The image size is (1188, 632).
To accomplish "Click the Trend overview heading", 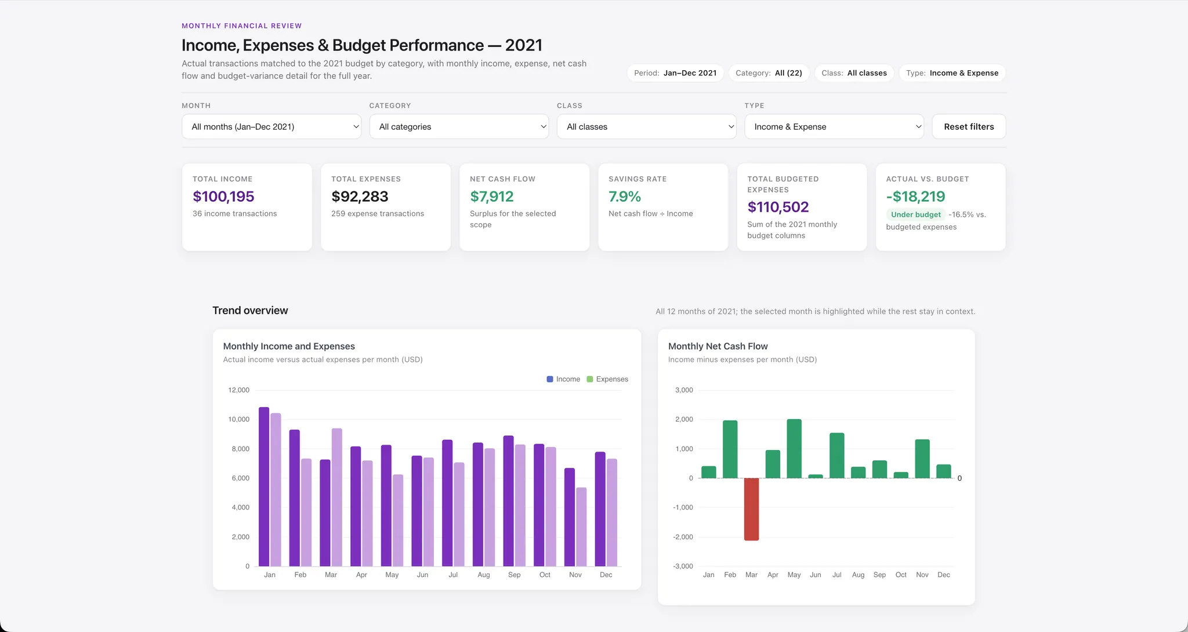I will pyautogui.click(x=250, y=310).
